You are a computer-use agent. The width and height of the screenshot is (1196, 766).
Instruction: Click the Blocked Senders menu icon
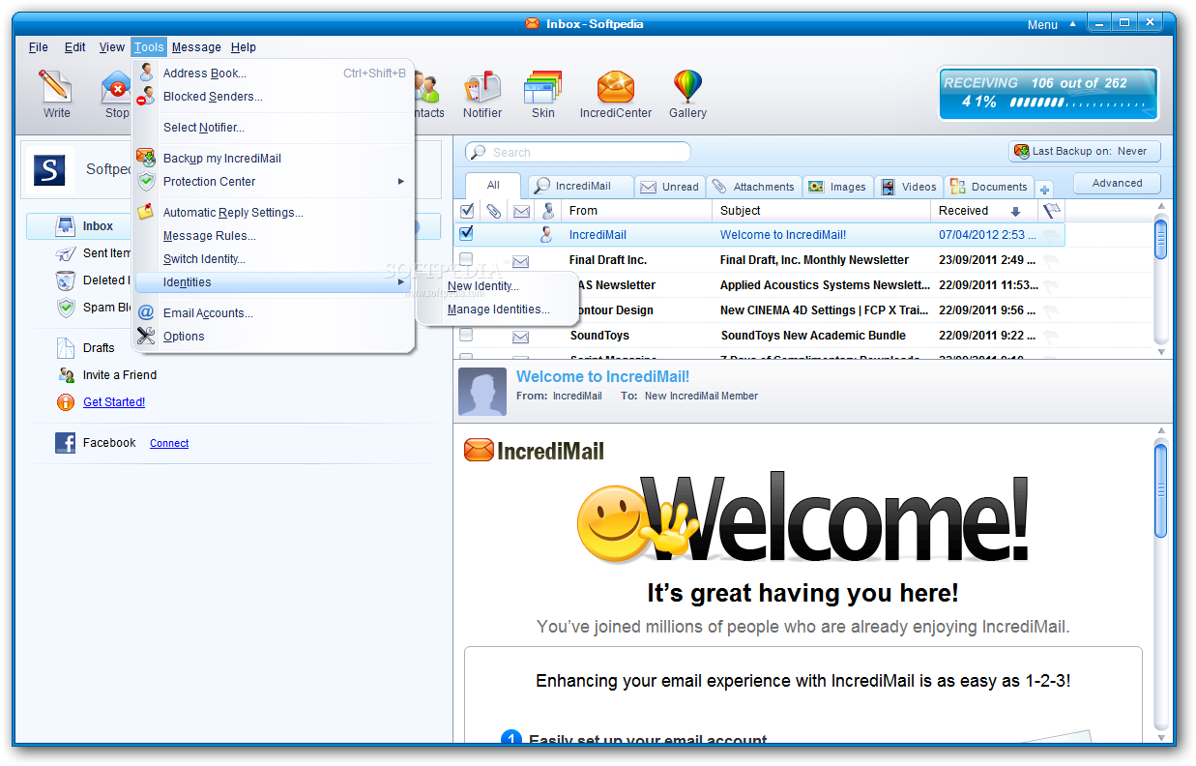coord(146,96)
